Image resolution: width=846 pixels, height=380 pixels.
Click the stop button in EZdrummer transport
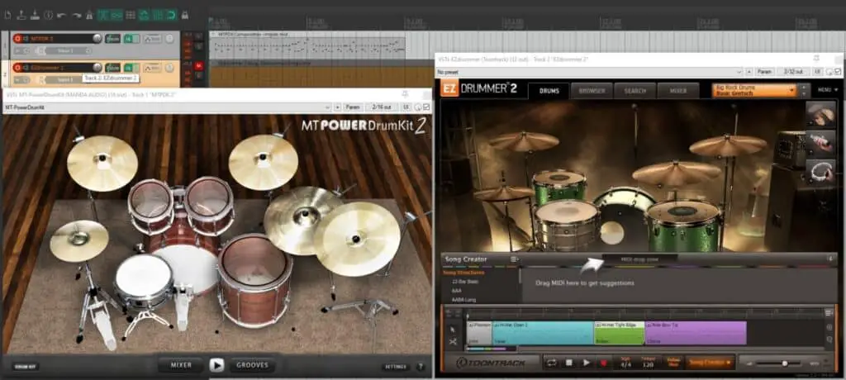569,363
